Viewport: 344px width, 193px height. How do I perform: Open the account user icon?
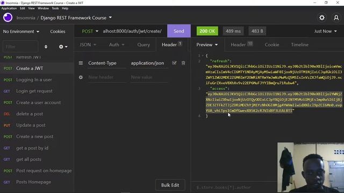336,18
